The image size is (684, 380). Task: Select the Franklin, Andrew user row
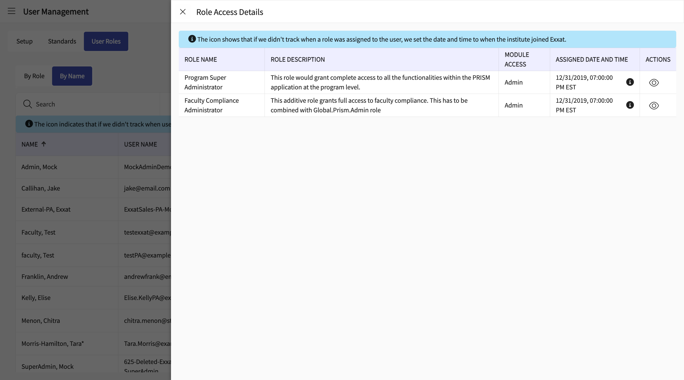click(x=45, y=277)
